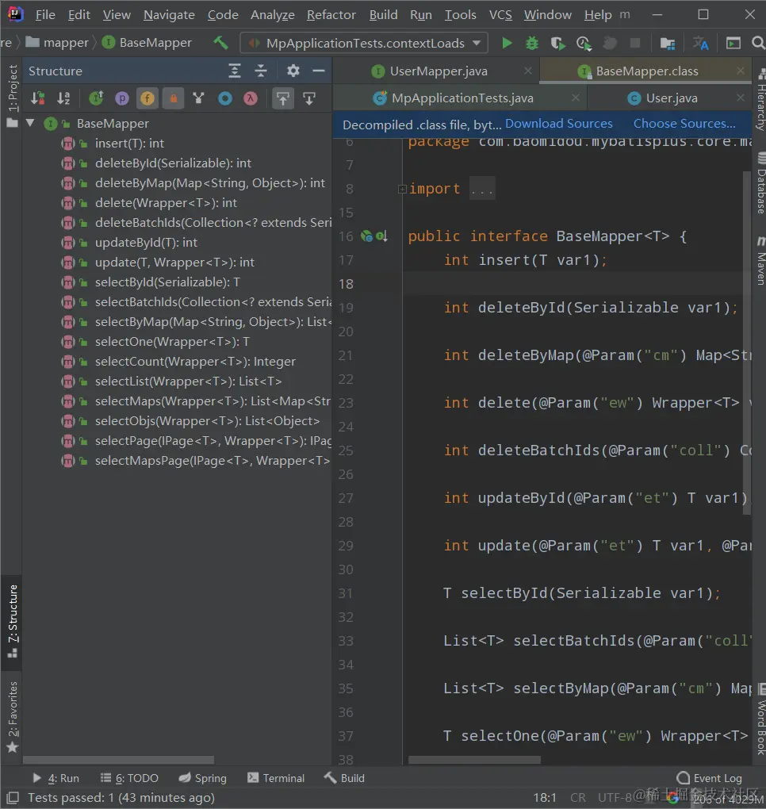Open the Refactor menu
Image resolution: width=766 pixels, height=809 pixels.
(x=331, y=15)
